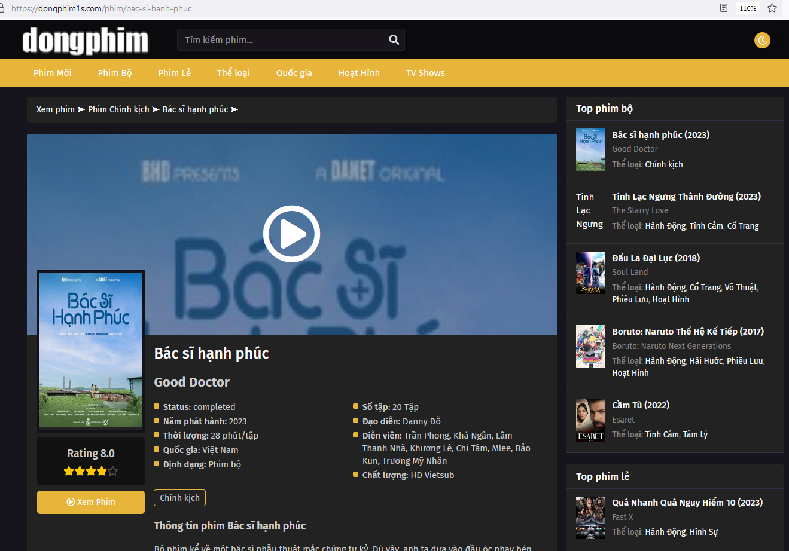
Task: Open actor Trần Phong link
Action: 426,436
